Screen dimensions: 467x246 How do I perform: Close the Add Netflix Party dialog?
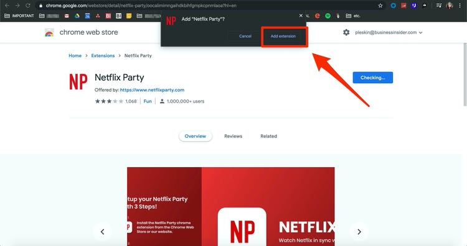tap(301, 16)
